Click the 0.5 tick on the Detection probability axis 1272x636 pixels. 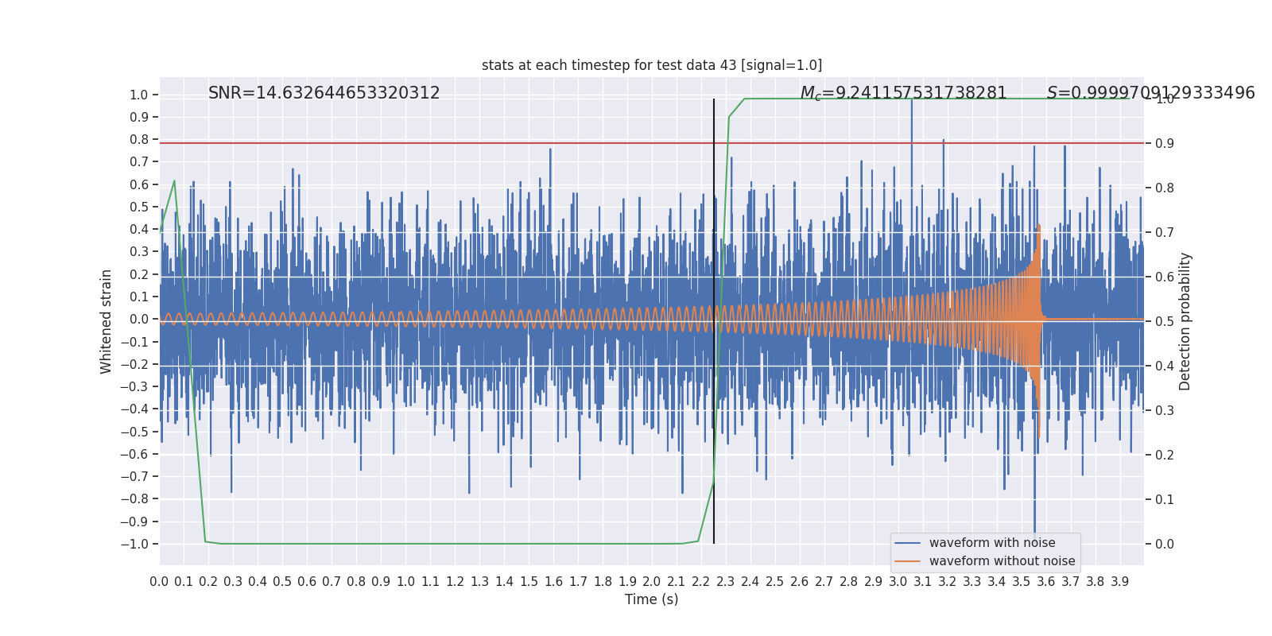(1165, 322)
